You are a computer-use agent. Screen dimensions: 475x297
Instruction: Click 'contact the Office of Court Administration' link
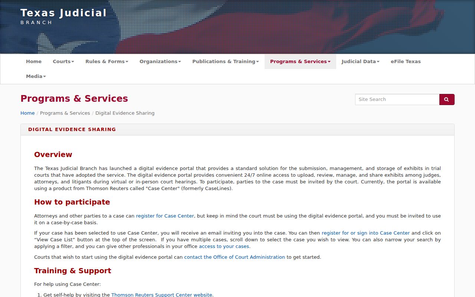point(235,257)
